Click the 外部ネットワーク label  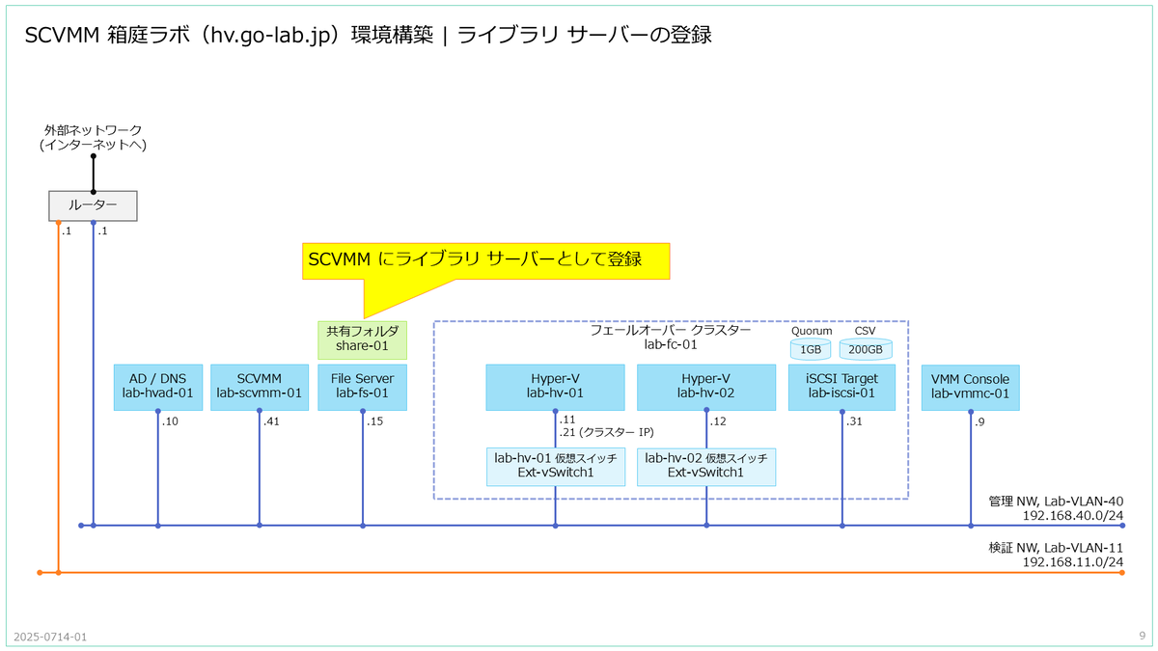(x=93, y=137)
